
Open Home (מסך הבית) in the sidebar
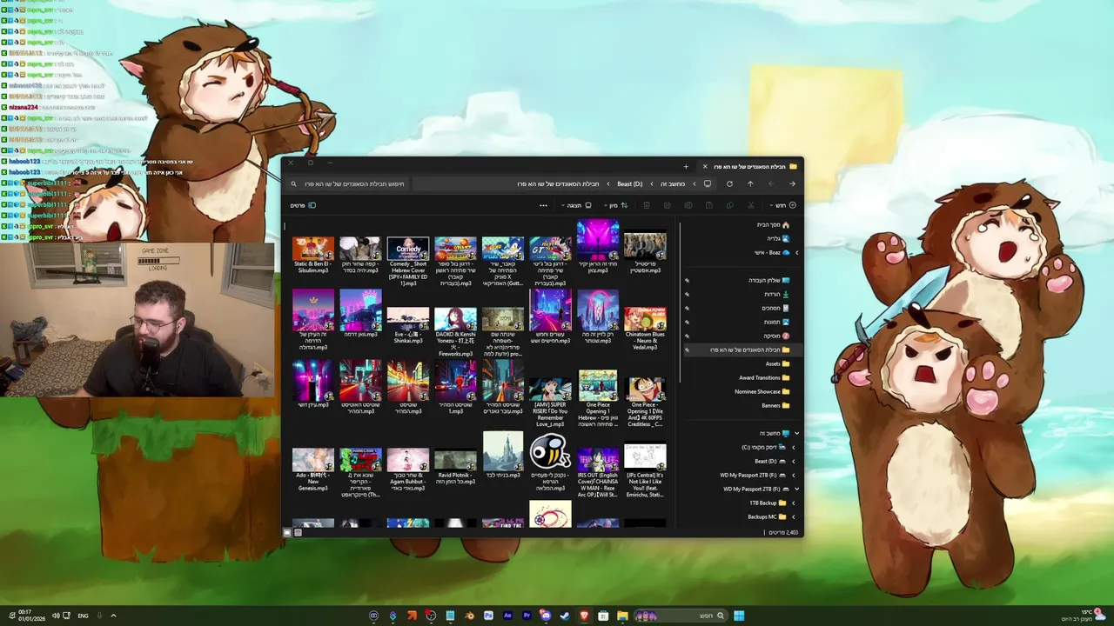[773, 224]
